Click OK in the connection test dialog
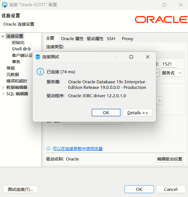The height and width of the screenshot is (197, 188). tap(106, 113)
